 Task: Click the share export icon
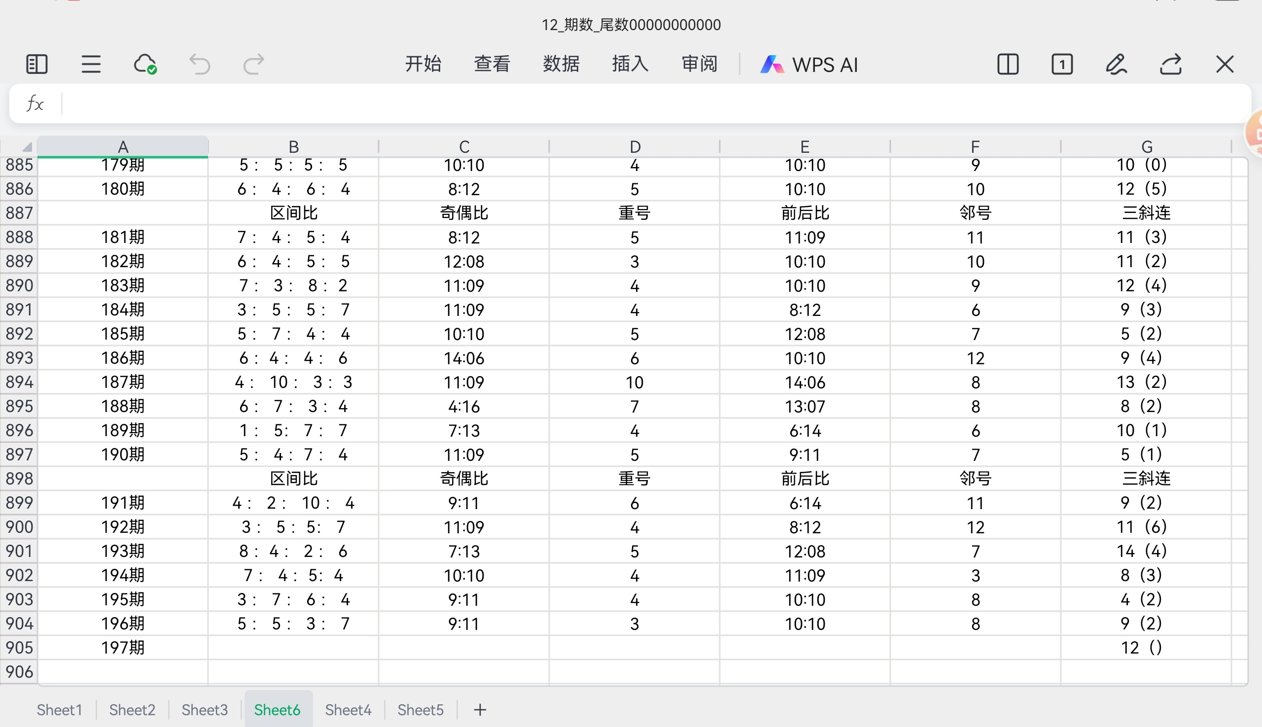click(x=1171, y=65)
